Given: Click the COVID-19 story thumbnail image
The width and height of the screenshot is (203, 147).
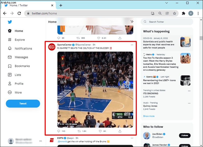Looking at the screenshot, I should coord(185,42).
